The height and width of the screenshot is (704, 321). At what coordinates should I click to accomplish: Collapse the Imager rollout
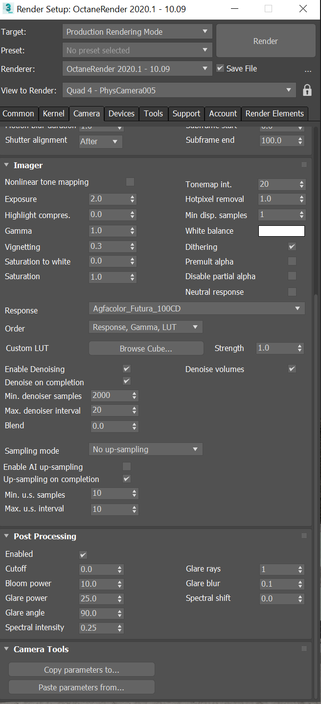[7, 165]
